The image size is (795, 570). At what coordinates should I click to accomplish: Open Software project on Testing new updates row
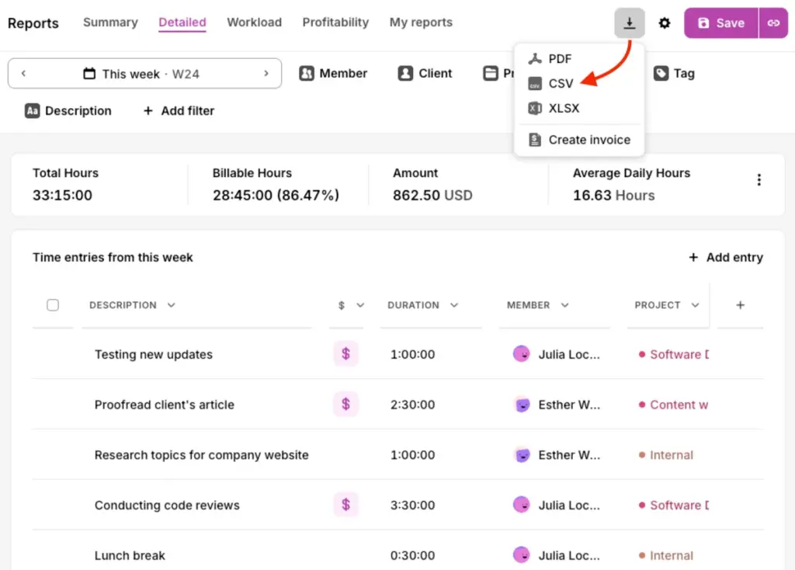[674, 354]
